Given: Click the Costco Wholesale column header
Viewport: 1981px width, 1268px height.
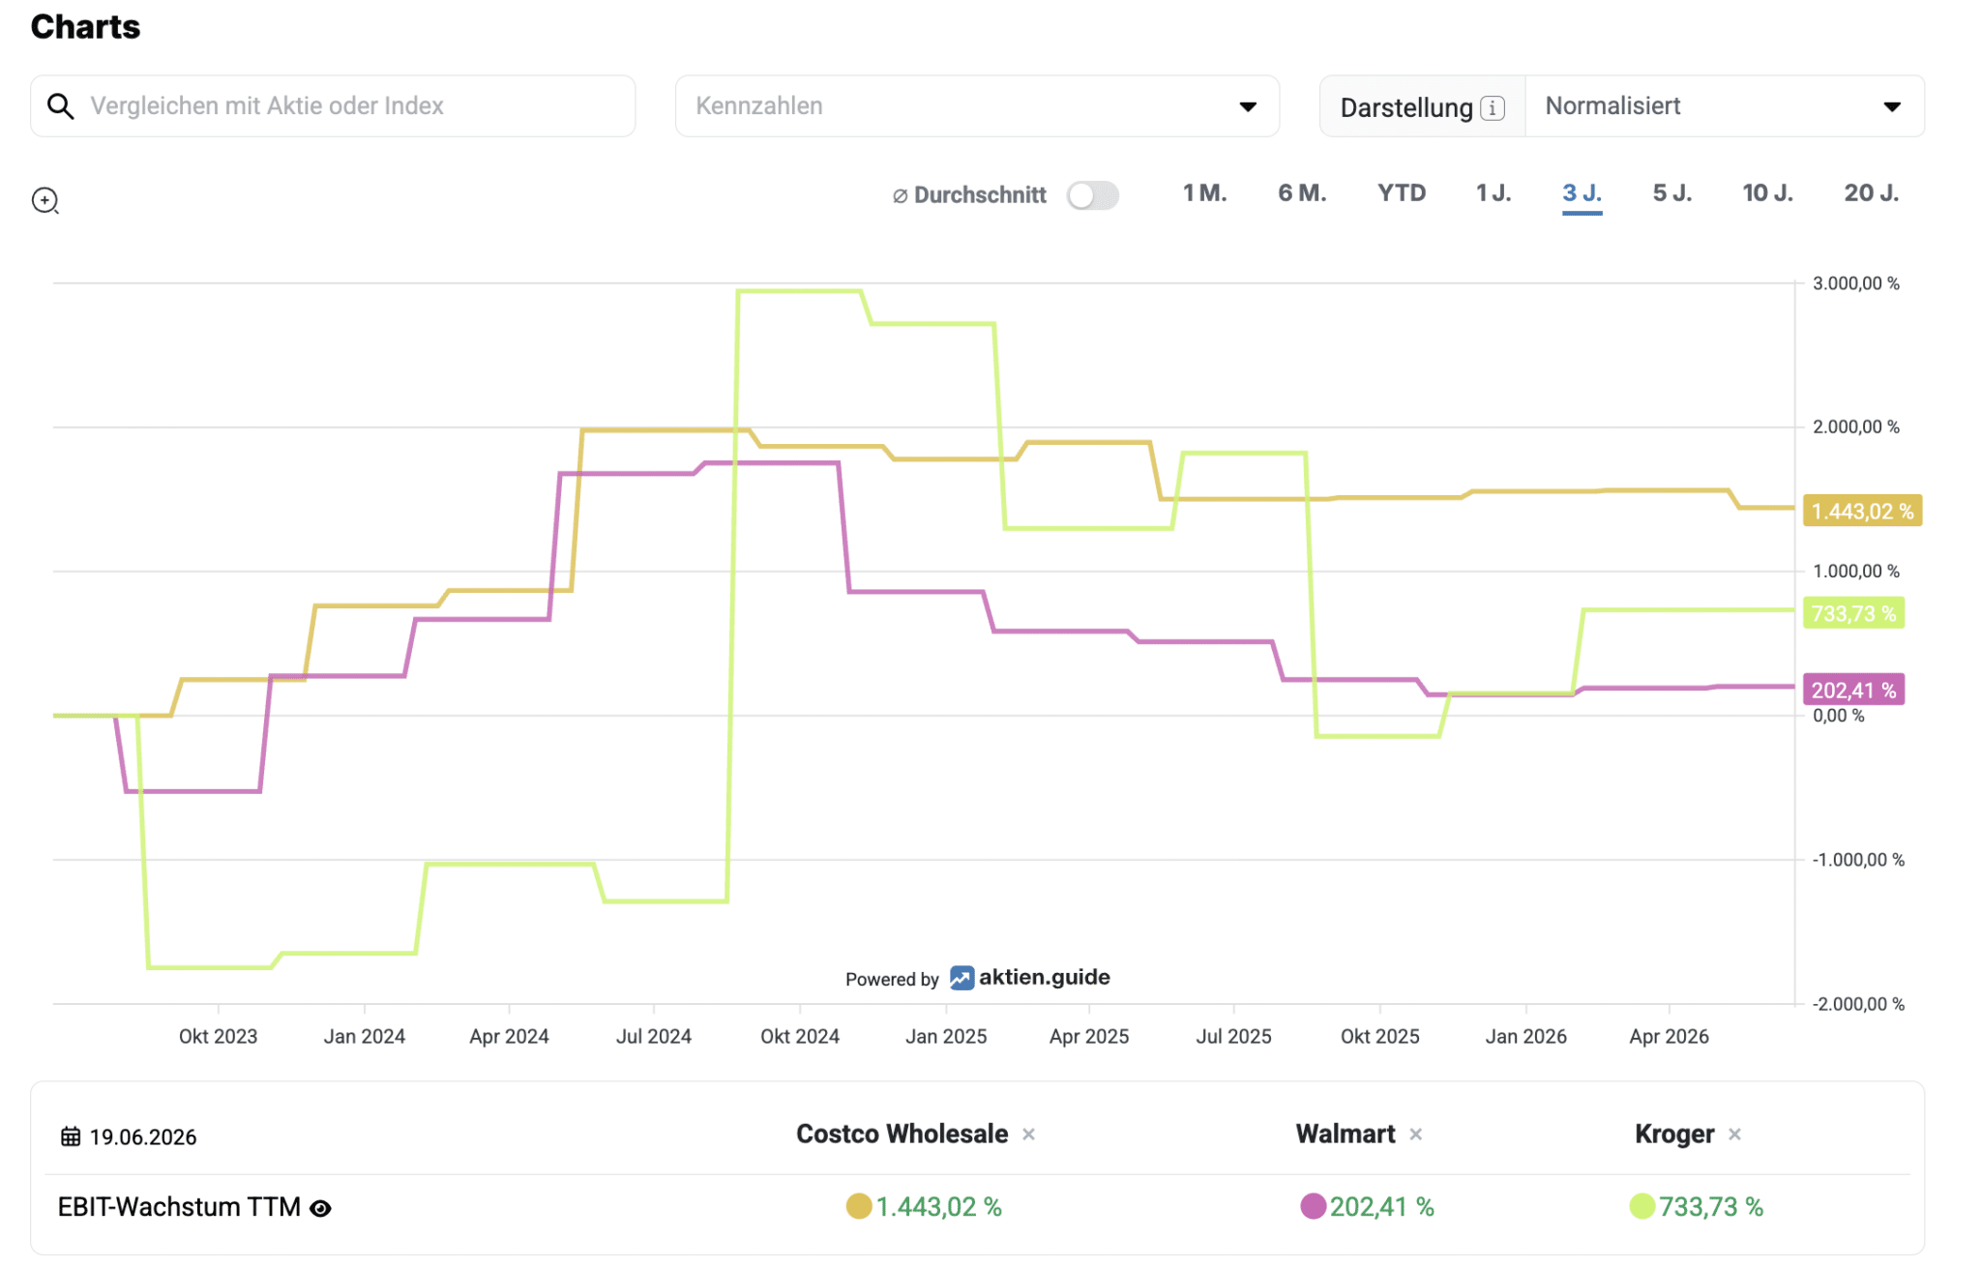Looking at the screenshot, I should (902, 1134).
